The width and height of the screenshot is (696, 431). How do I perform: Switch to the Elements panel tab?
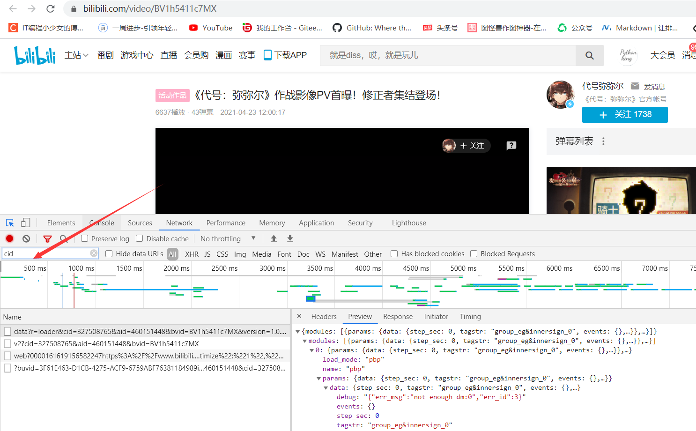click(61, 223)
